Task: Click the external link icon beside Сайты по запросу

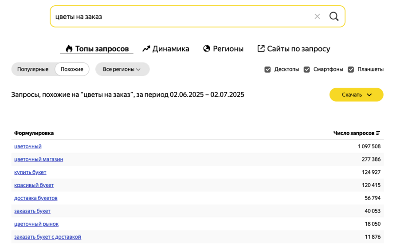Action: [x=261, y=48]
